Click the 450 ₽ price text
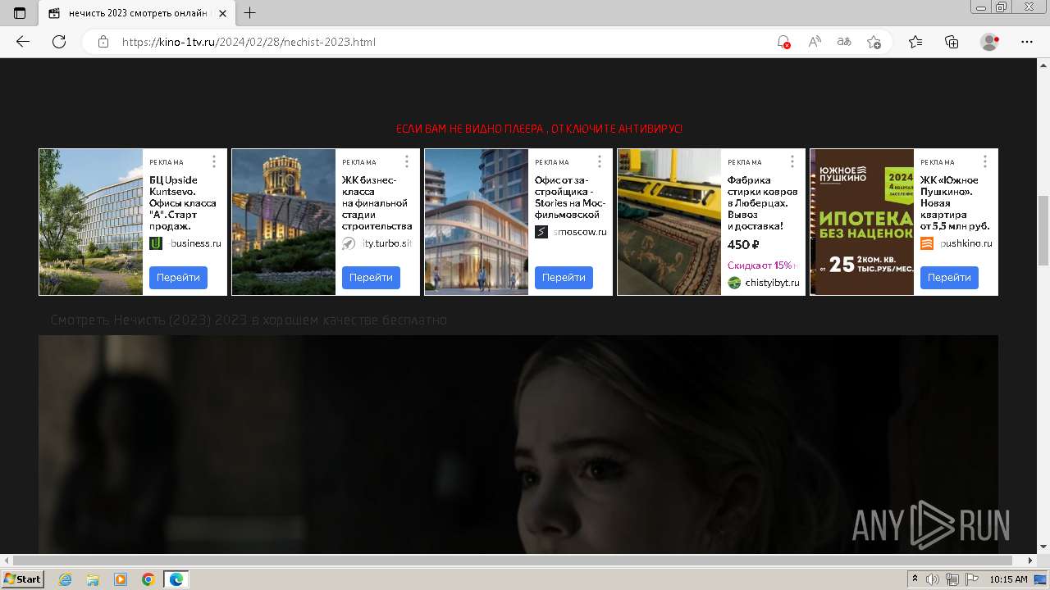 point(743,245)
